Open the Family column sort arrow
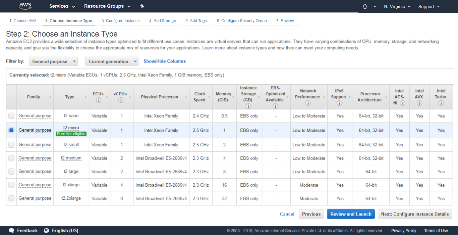The image size is (458, 235). 50,97
